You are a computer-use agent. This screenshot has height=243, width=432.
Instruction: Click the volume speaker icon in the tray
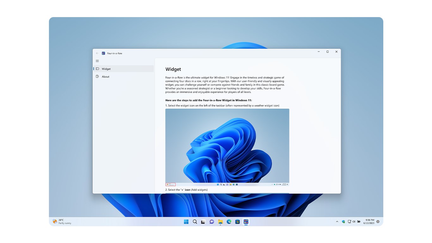[354, 222]
